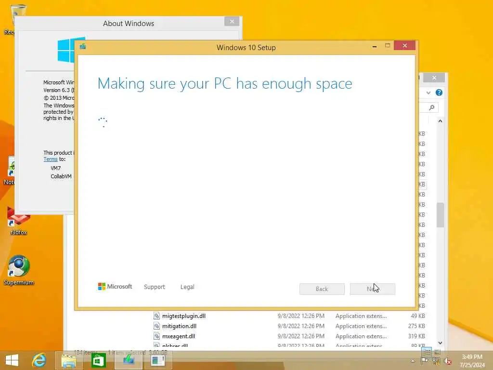The height and width of the screenshot is (370, 493).
Task: Minimize the Windows 10 Setup window
Action: (375, 46)
